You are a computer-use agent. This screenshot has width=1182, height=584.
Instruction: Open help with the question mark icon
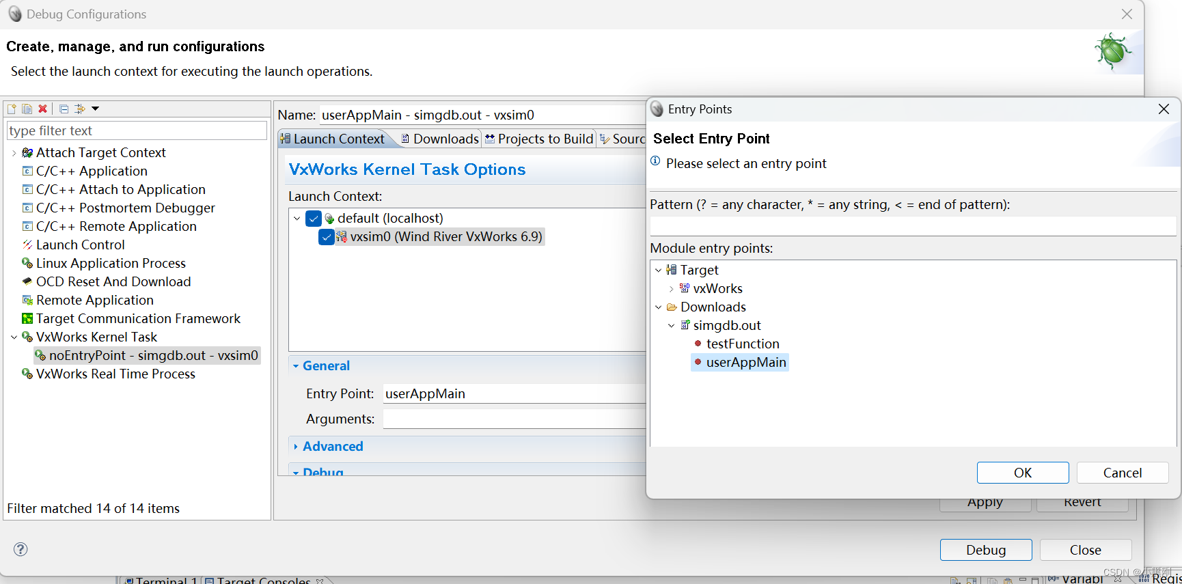click(20, 549)
